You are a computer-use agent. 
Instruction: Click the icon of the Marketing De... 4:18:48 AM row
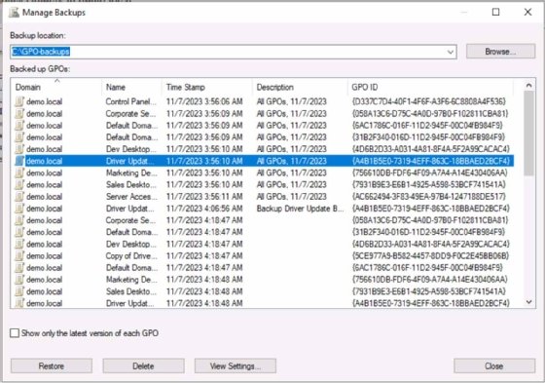click(19, 280)
